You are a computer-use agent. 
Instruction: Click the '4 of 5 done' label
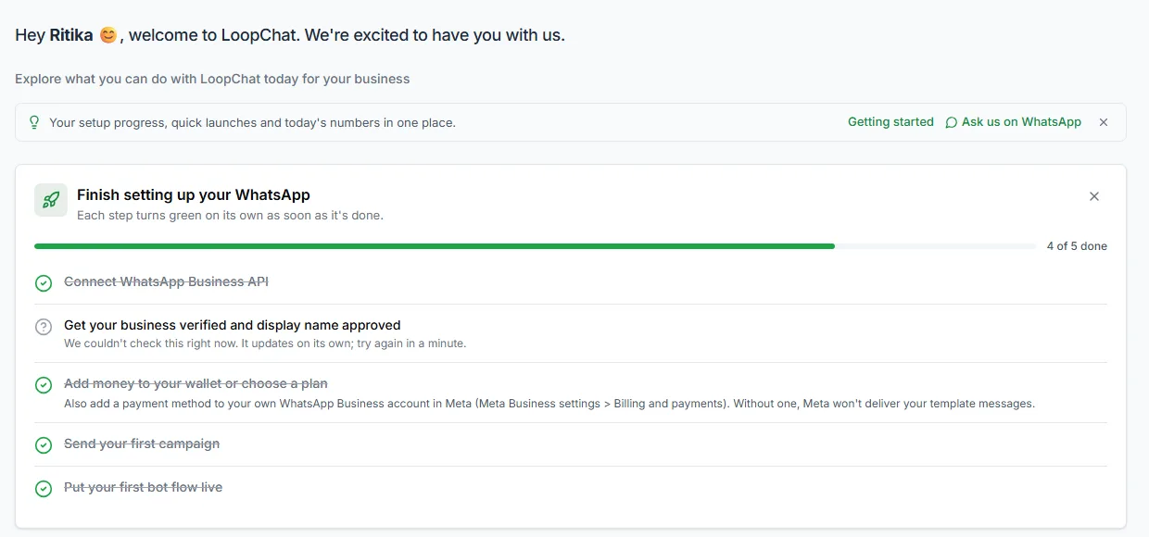(1077, 246)
